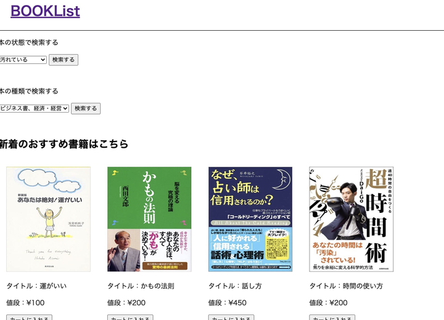This screenshot has height=320, width=444.
Task: Open the 時間の使い方 book cover thumbnail
Action: pyautogui.click(x=351, y=219)
